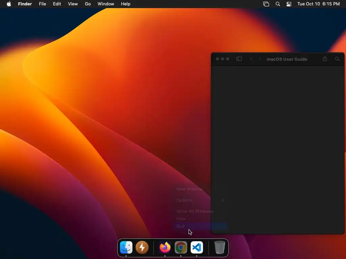This screenshot has width=346, height=259.
Task: Open Firefox from the Dock
Action: tap(165, 247)
